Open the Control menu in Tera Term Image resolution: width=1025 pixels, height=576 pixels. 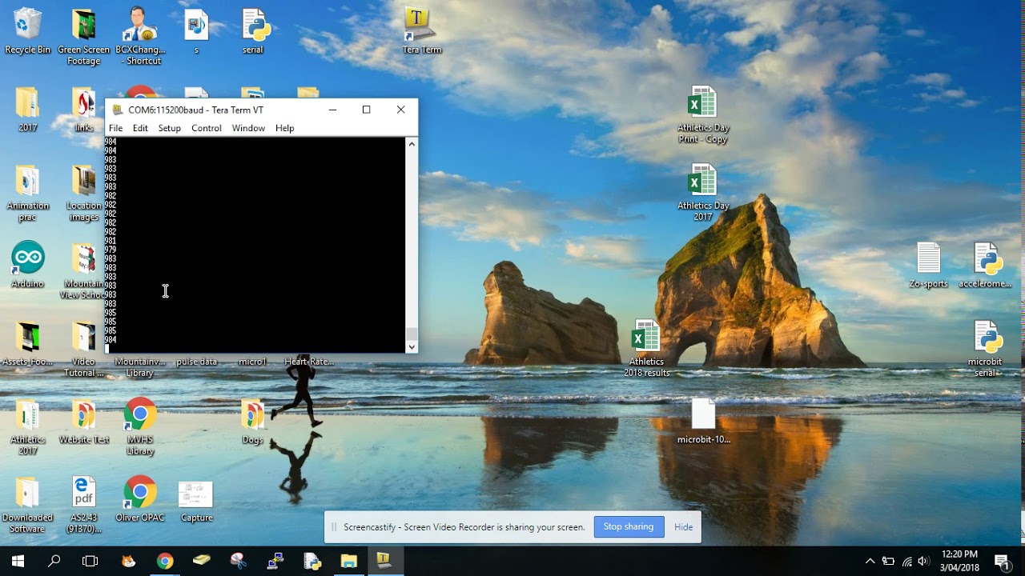(x=207, y=128)
